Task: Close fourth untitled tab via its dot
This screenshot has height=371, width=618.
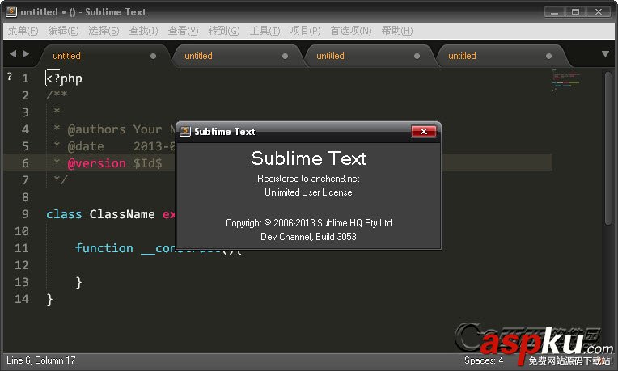Action: (x=548, y=57)
